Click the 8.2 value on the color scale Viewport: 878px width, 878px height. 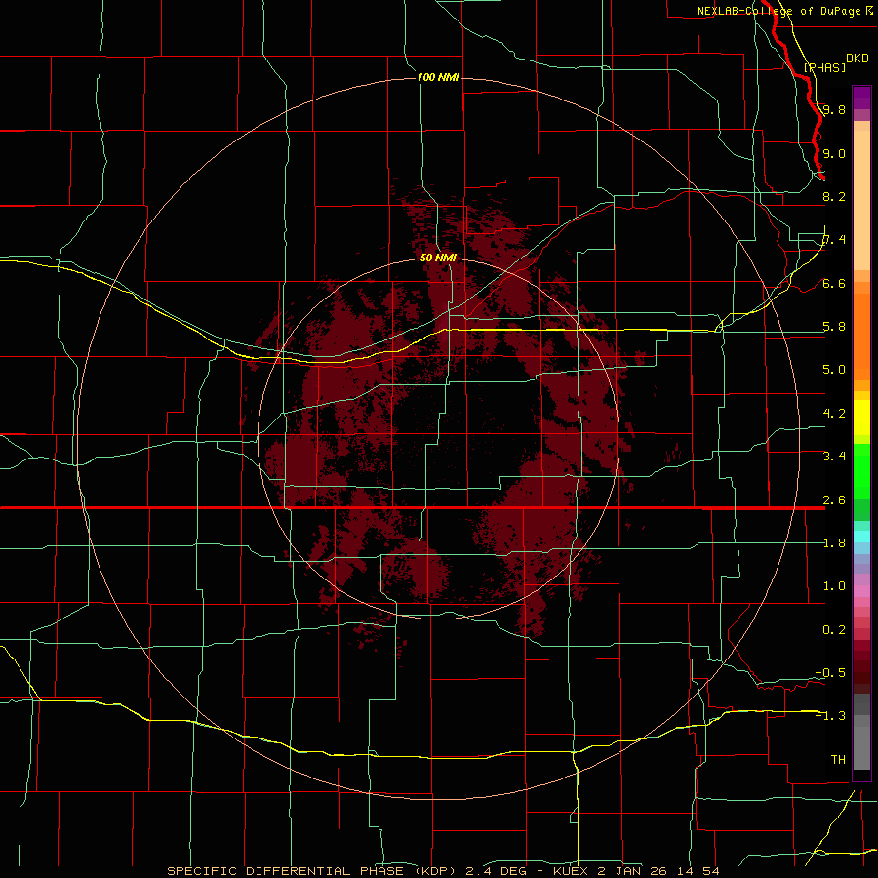coord(834,196)
